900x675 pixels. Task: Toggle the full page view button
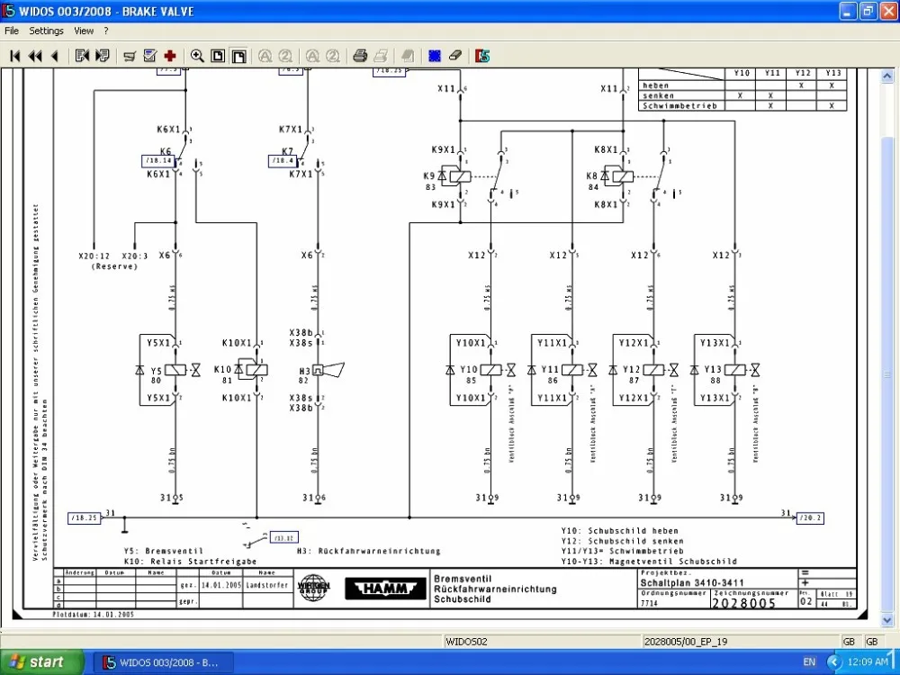(218, 56)
